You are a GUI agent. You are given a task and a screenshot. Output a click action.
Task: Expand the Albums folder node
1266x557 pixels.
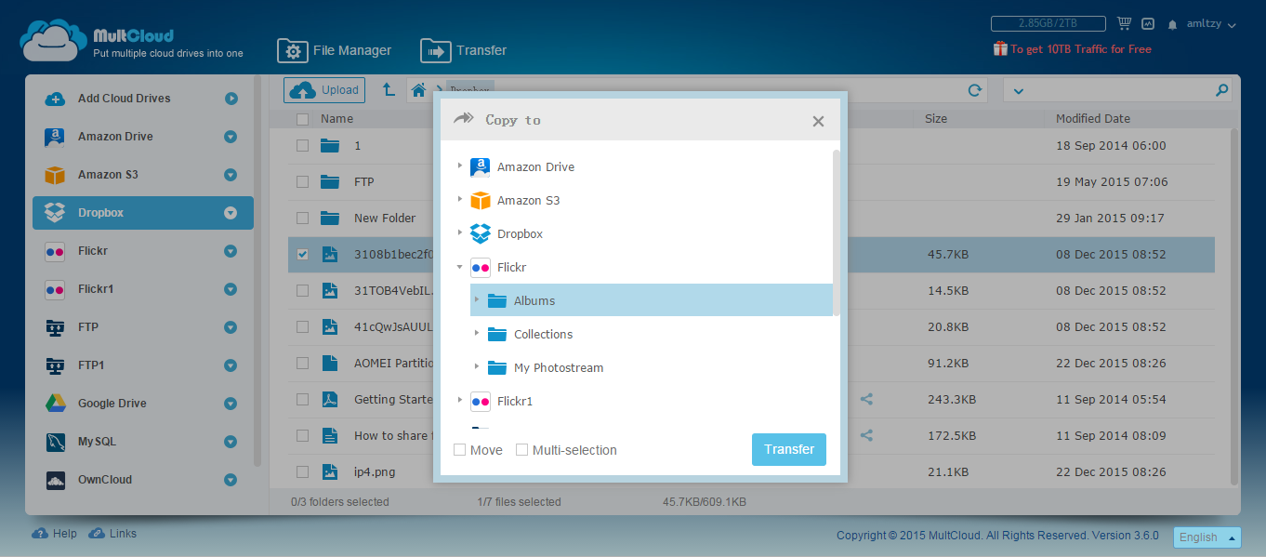coord(476,300)
